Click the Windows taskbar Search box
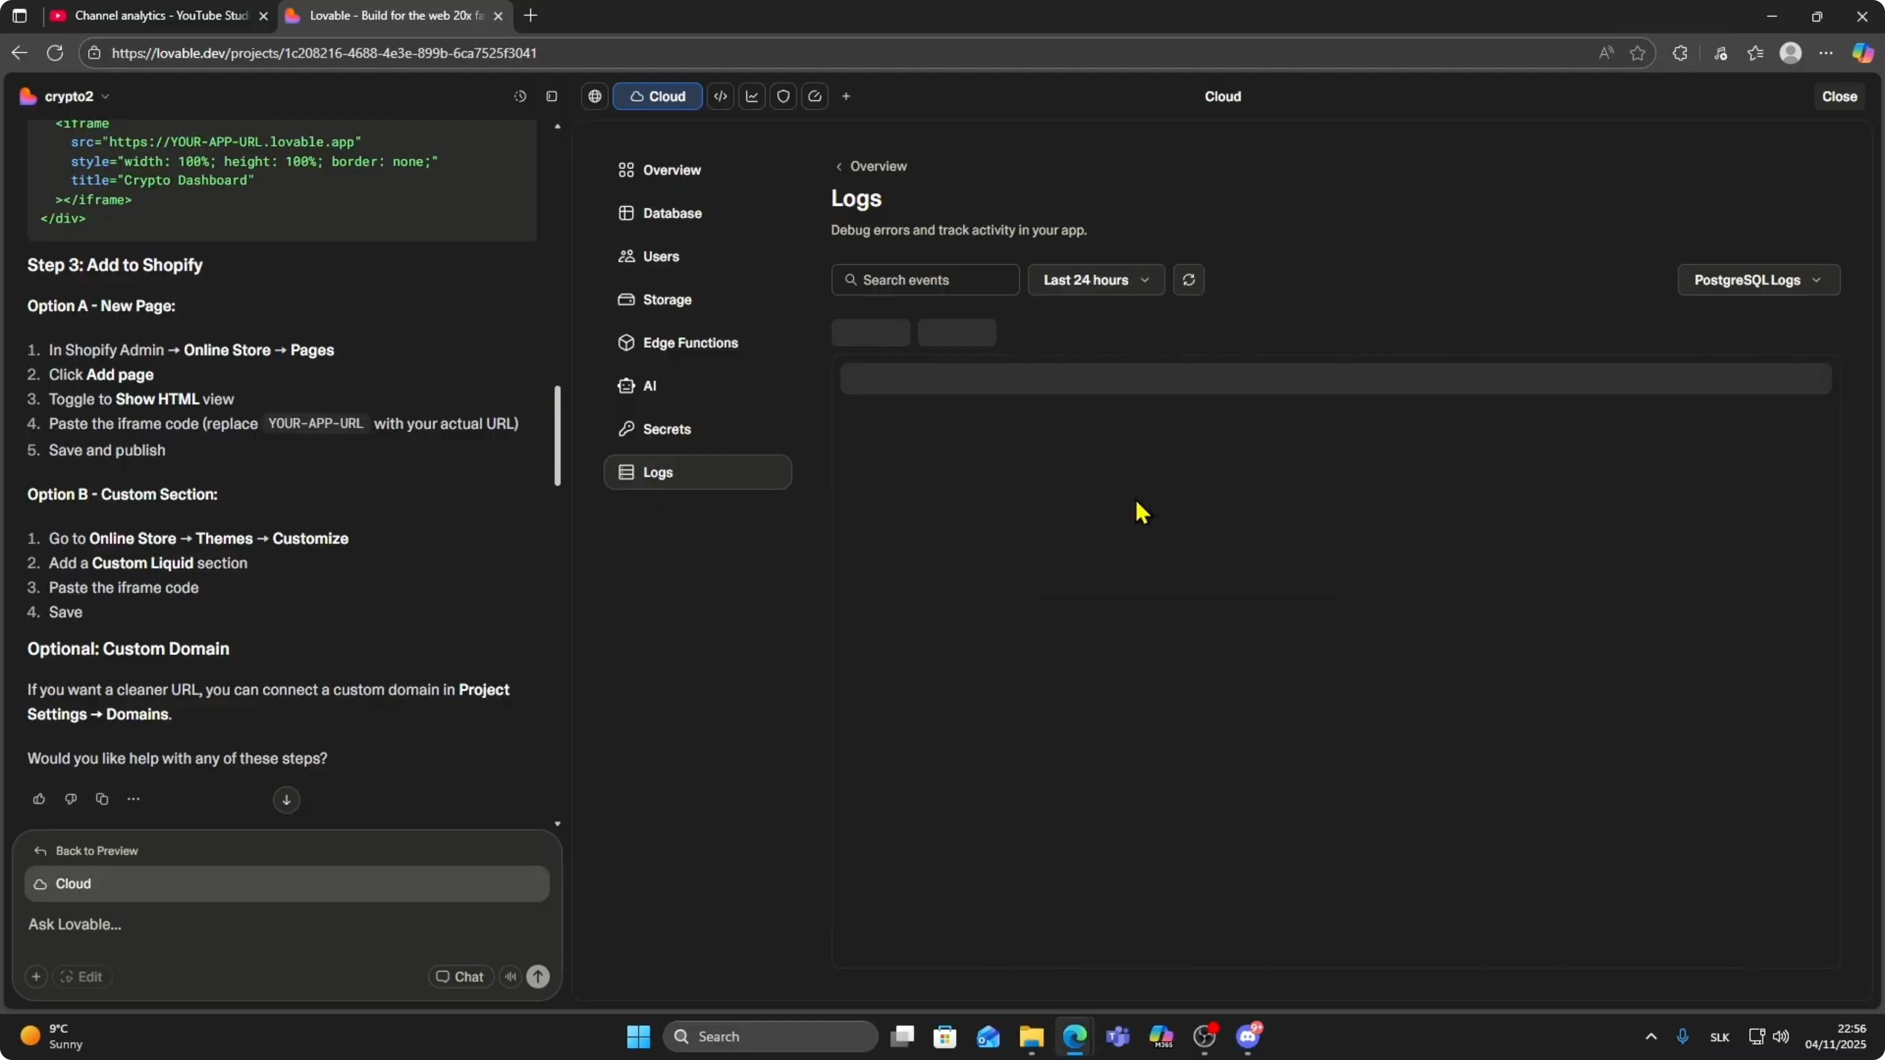1885x1060 pixels. (x=770, y=1036)
